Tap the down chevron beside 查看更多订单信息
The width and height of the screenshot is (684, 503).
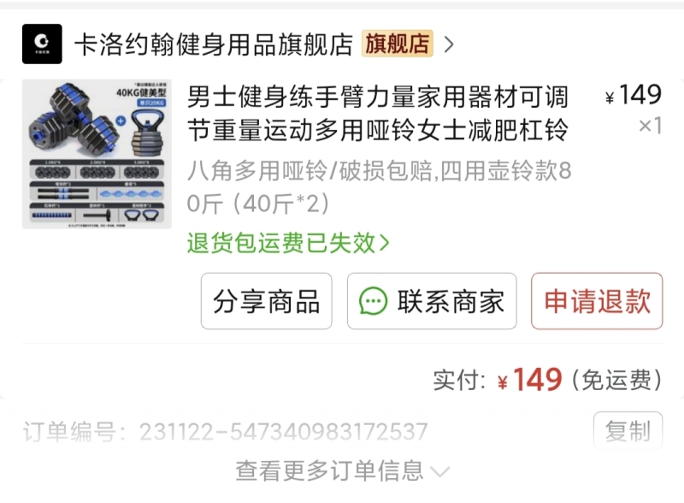click(439, 472)
